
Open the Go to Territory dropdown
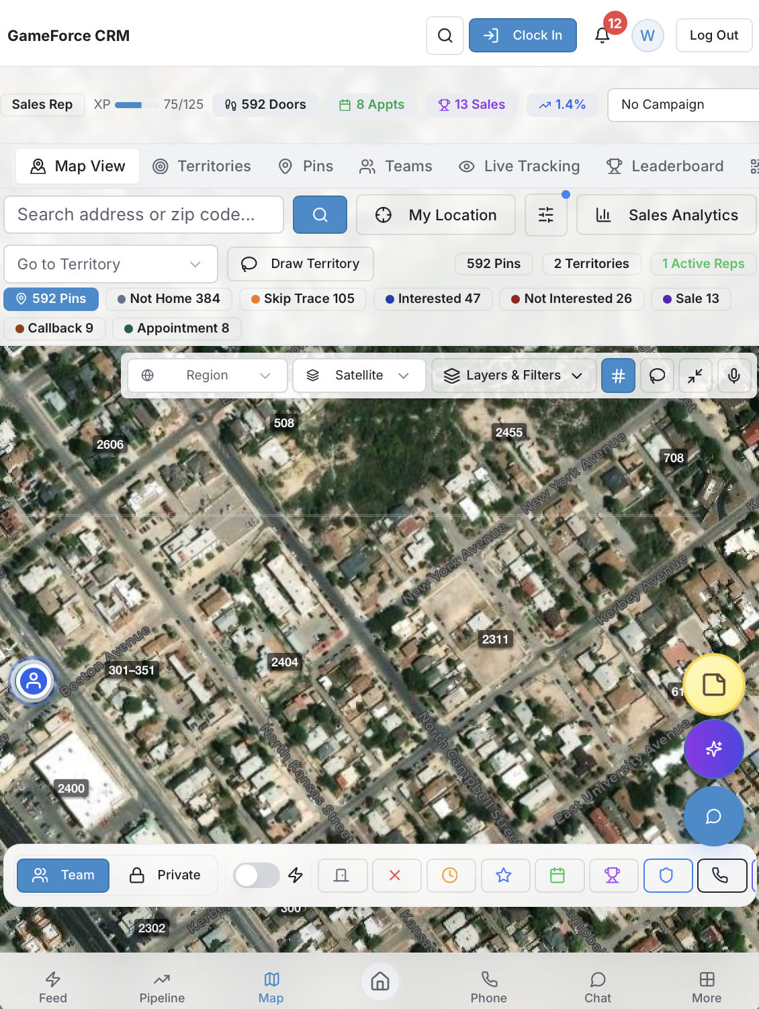[x=110, y=264]
